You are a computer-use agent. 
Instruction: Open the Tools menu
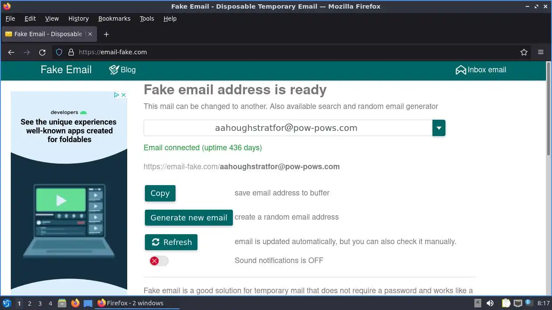point(147,19)
